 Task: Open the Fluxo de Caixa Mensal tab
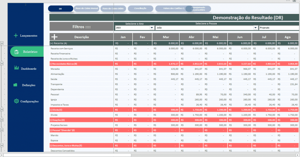(x=86, y=8)
